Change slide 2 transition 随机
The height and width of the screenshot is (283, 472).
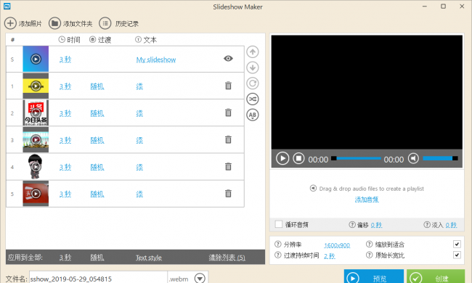(x=97, y=113)
